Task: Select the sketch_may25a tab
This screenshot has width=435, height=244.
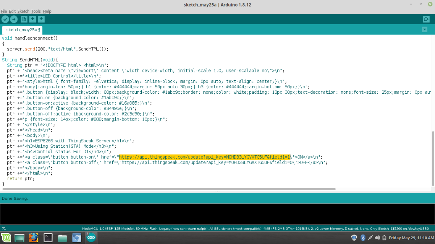Action: (23, 30)
